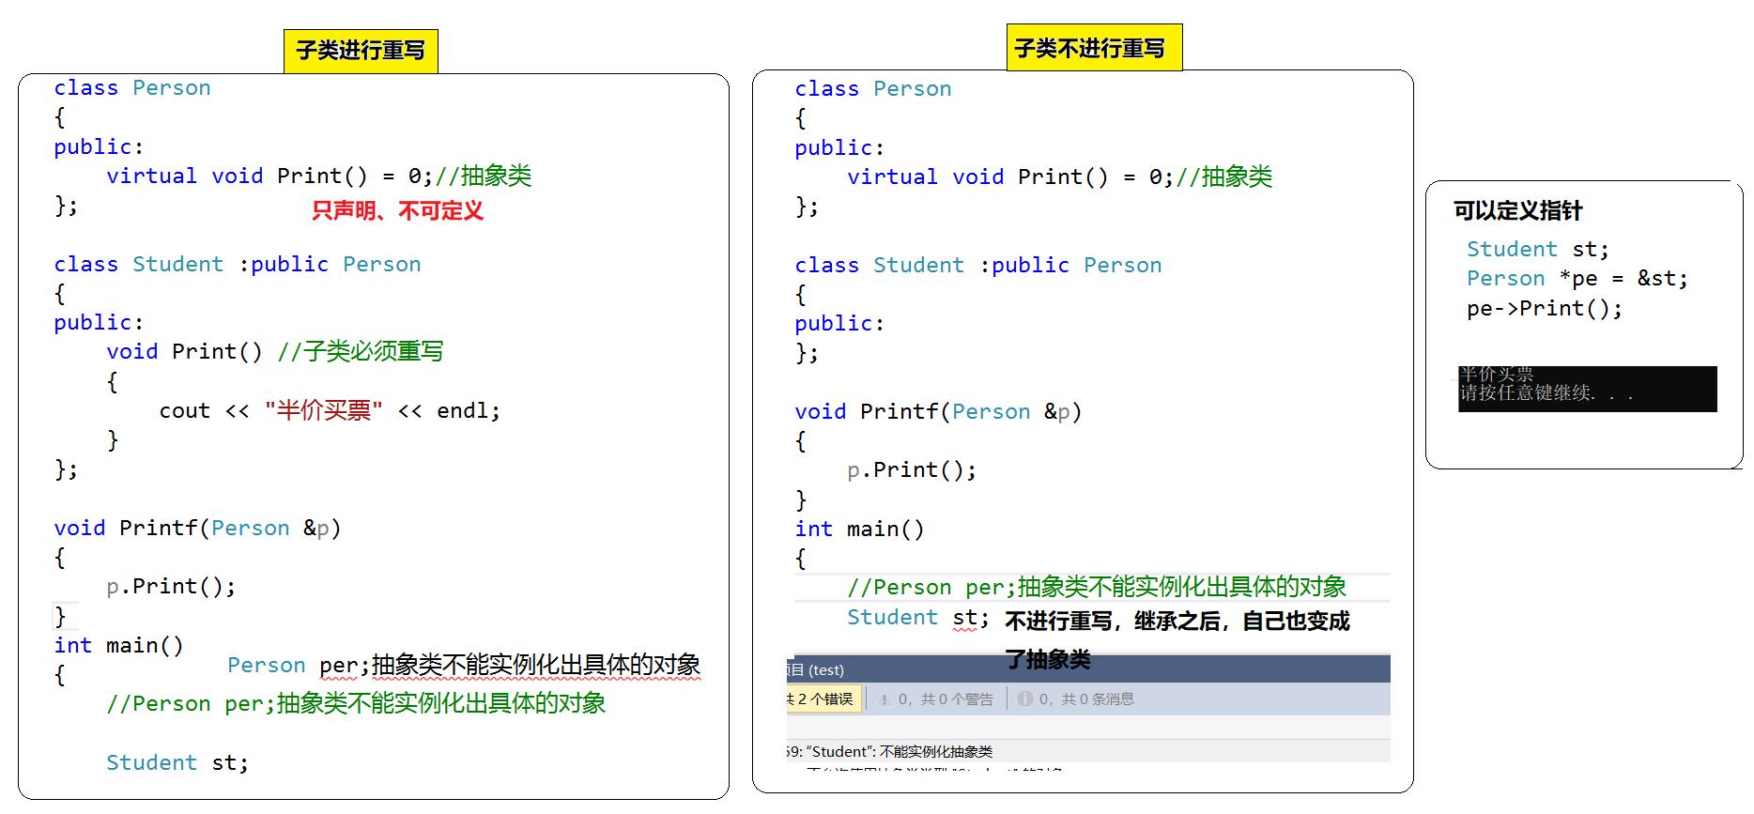Click 'class Person' in the 子类进行重写 panel
1754x814 pixels.
(132, 88)
